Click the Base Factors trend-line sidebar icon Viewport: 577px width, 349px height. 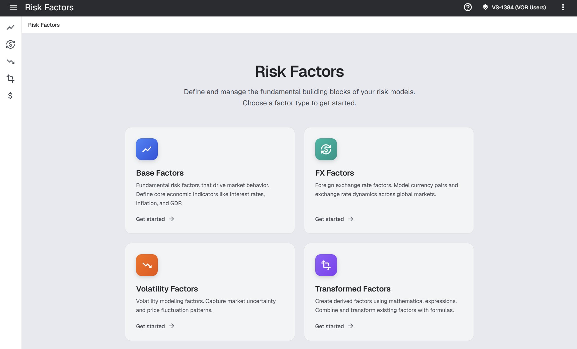pyautogui.click(x=11, y=28)
